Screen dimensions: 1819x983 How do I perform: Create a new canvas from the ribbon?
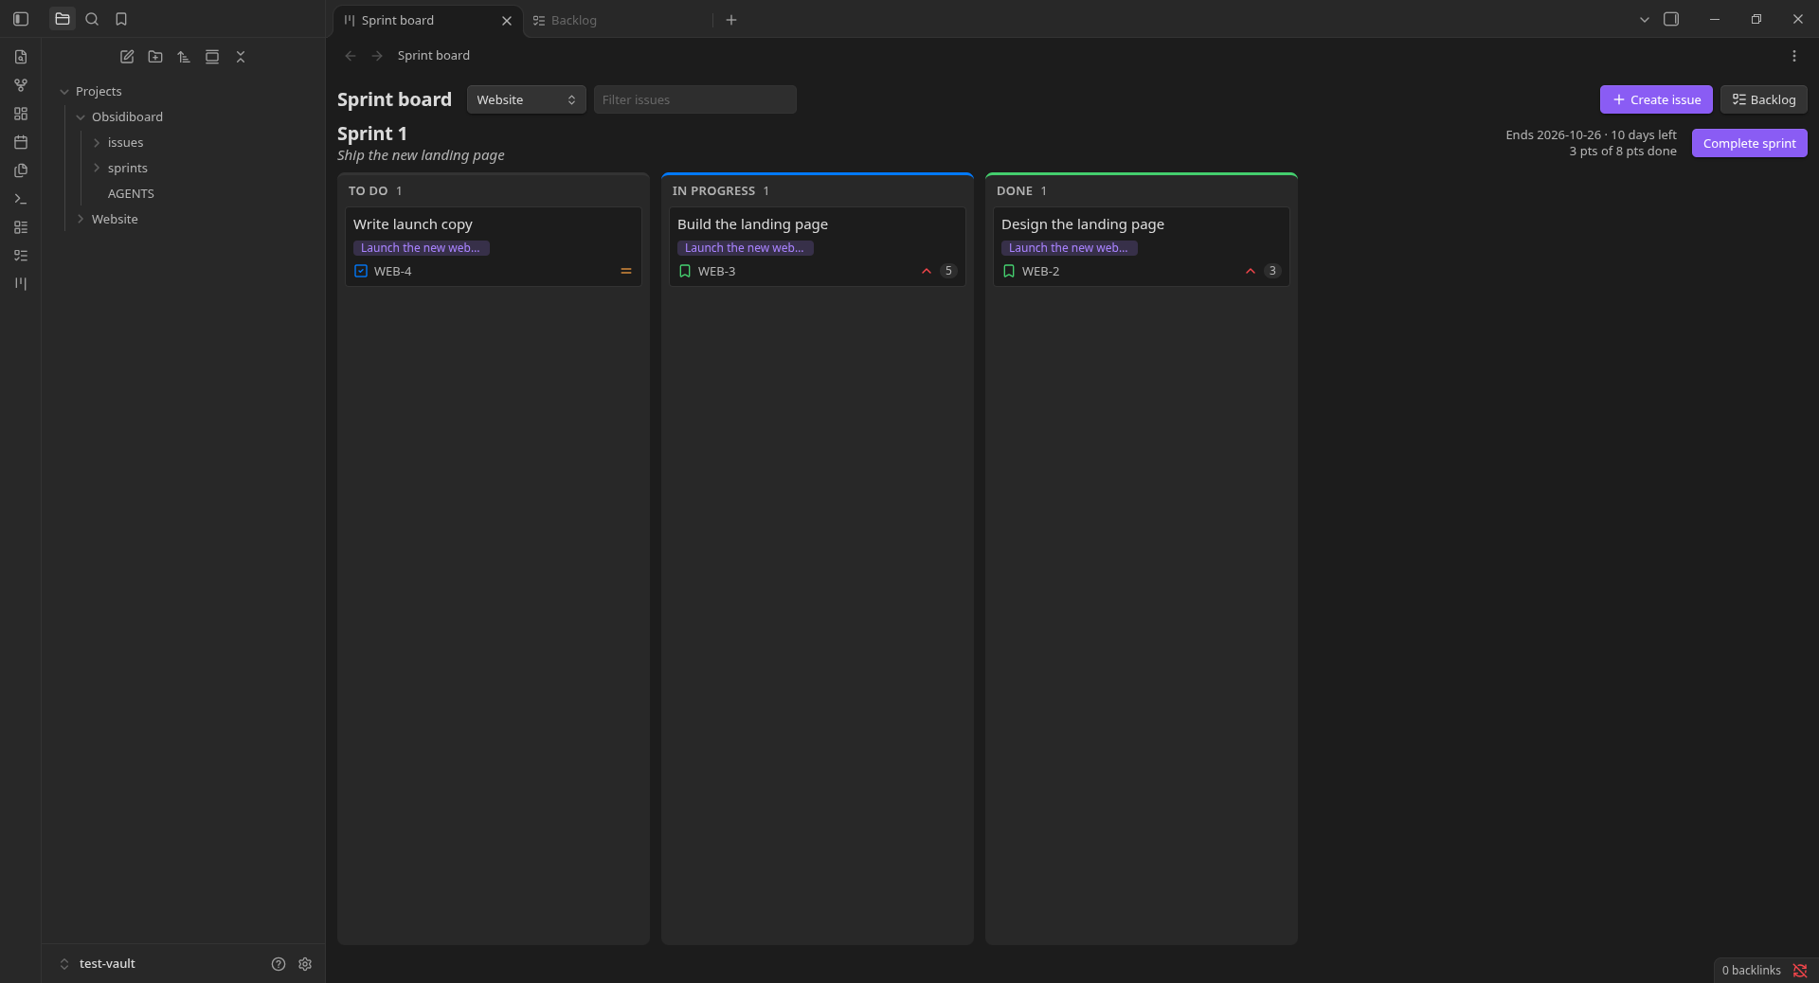click(x=21, y=114)
